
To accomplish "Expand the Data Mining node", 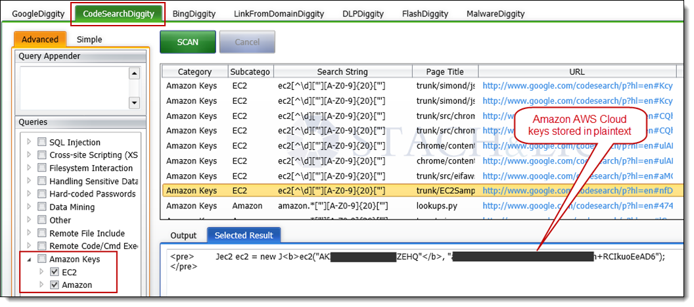I will coord(29,207).
